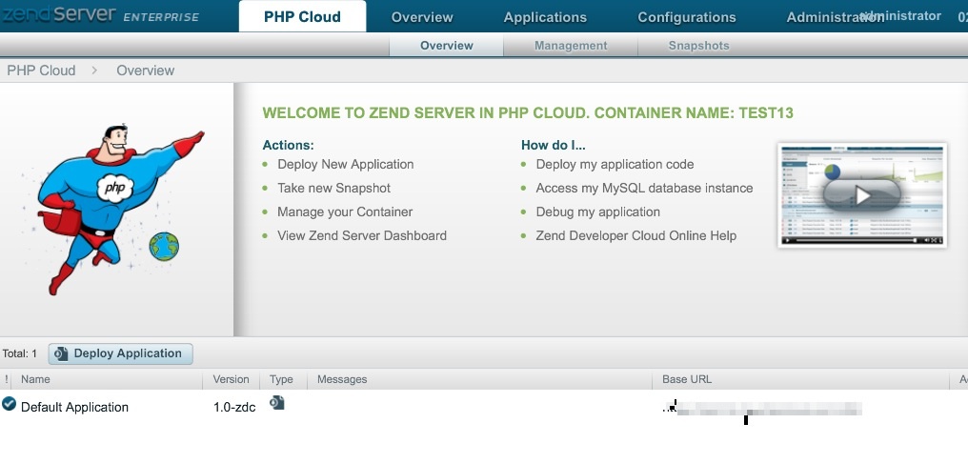Play the intro video thumbnail
Viewport: 968px width, 464px height.
point(862,195)
